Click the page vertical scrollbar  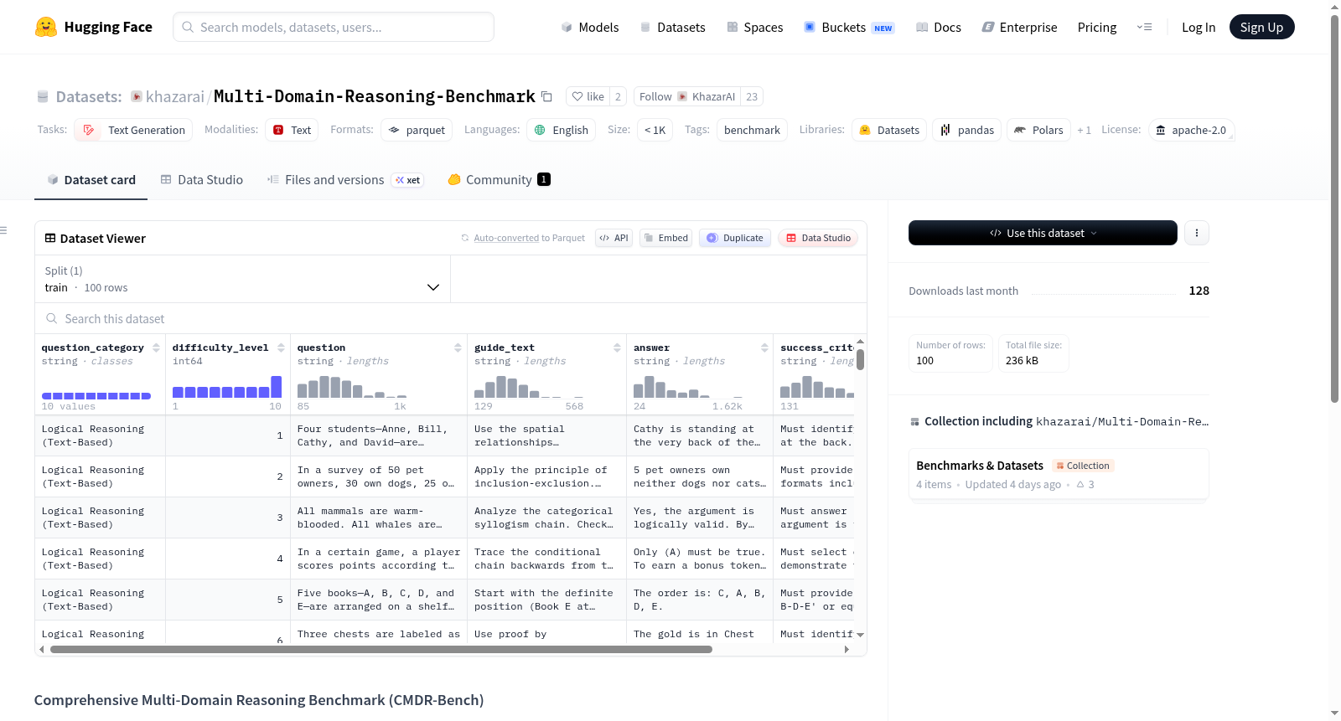point(1335,209)
